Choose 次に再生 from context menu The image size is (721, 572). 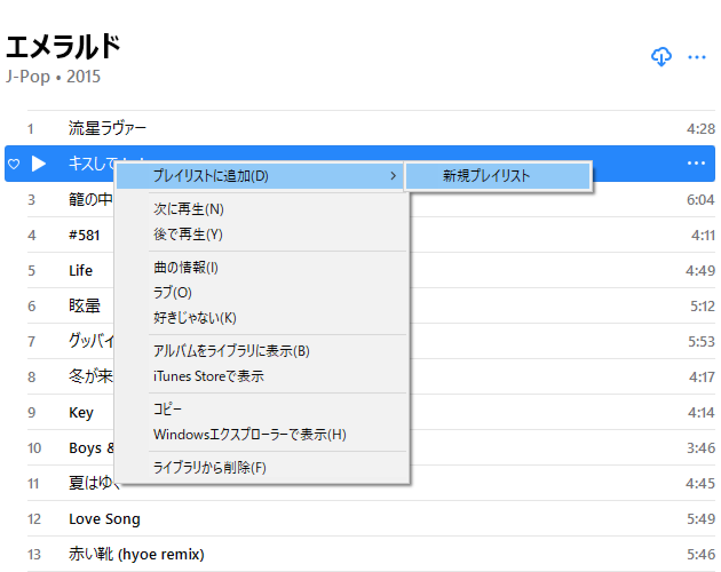coord(188,209)
